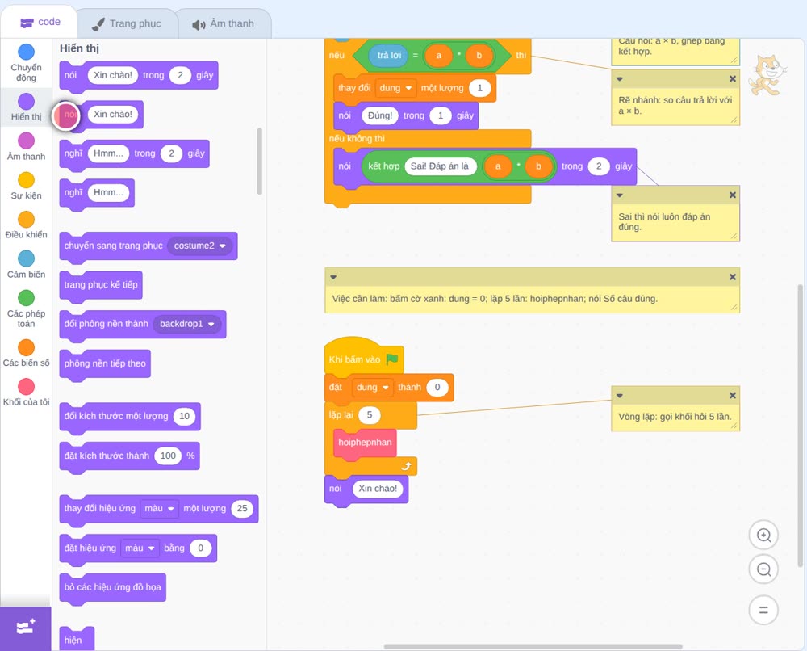Close the 'Sai thì nói luôn đáp án' comment
807x651 pixels.
click(733, 195)
